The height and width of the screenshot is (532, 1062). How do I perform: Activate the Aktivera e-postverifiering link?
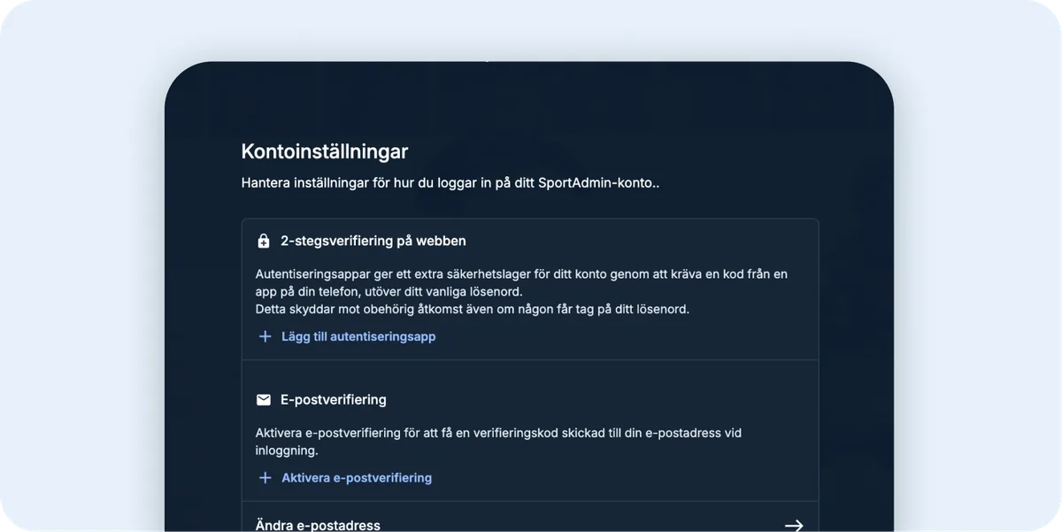pos(357,478)
